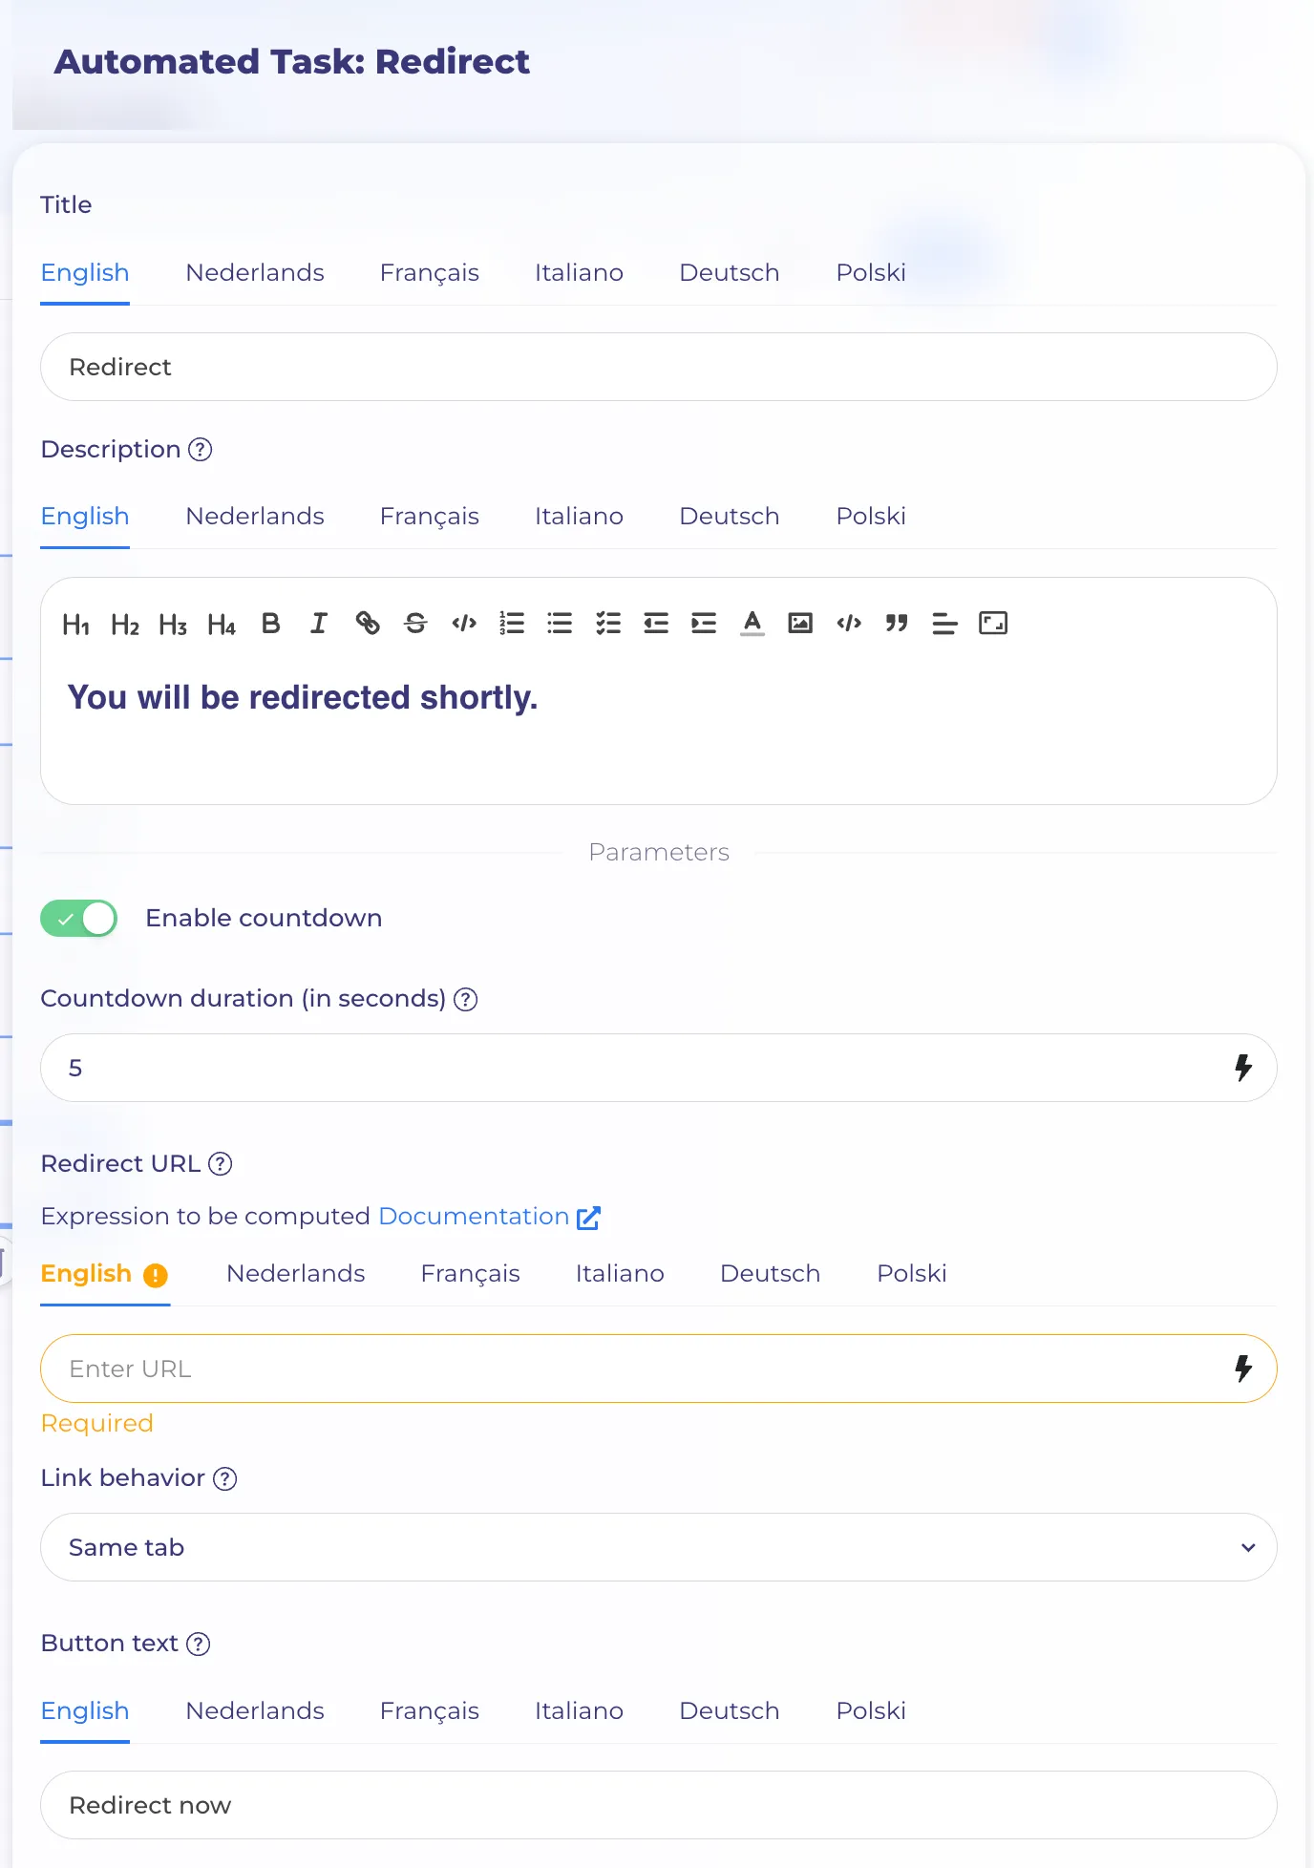Click the Title input containing Redirect

coord(658,367)
